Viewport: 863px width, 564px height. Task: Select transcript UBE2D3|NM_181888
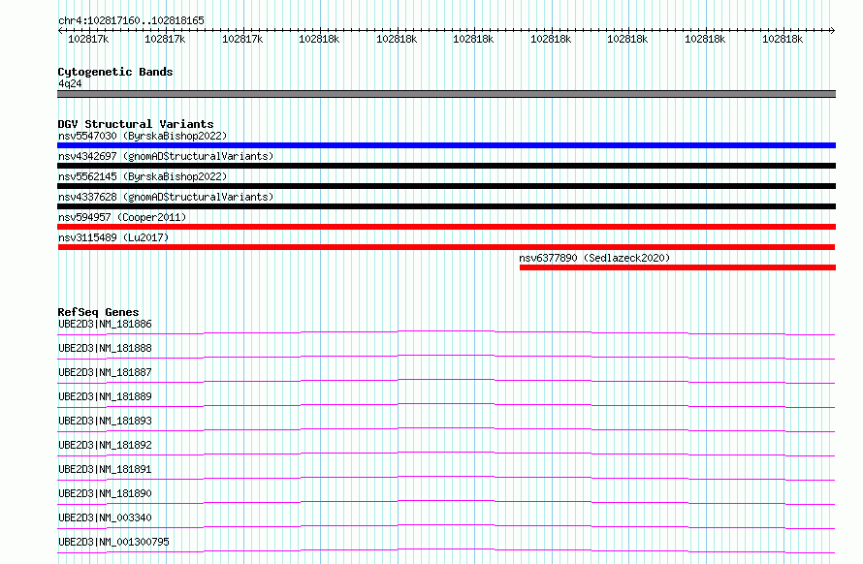[x=105, y=348]
